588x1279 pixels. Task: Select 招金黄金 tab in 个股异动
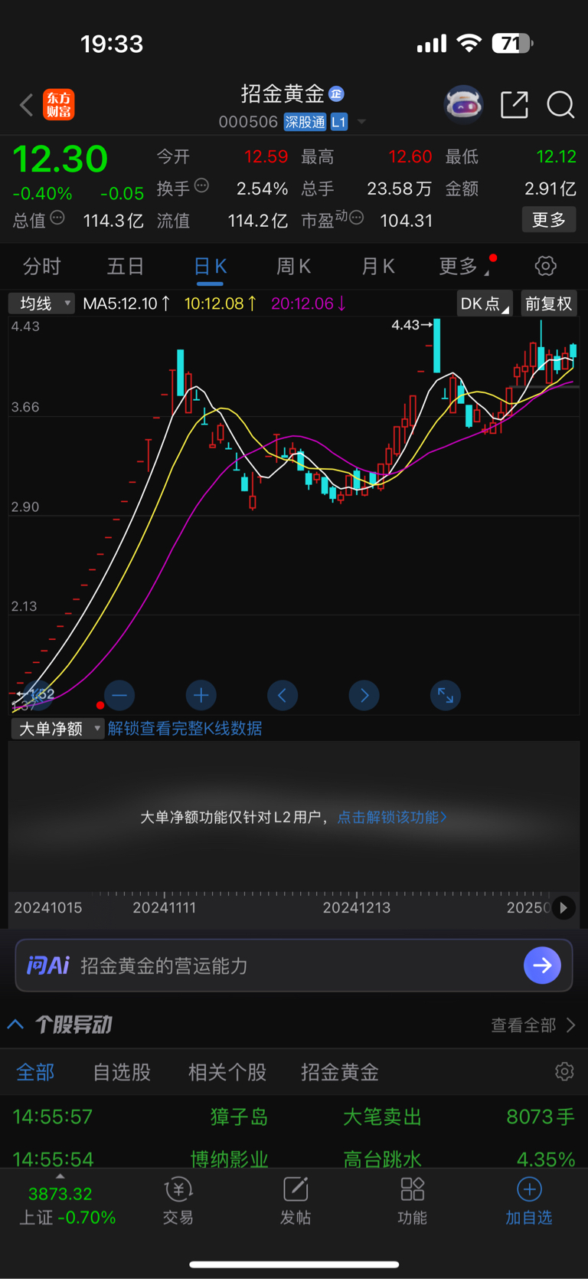pyautogui.click(x=340, y=1072)
